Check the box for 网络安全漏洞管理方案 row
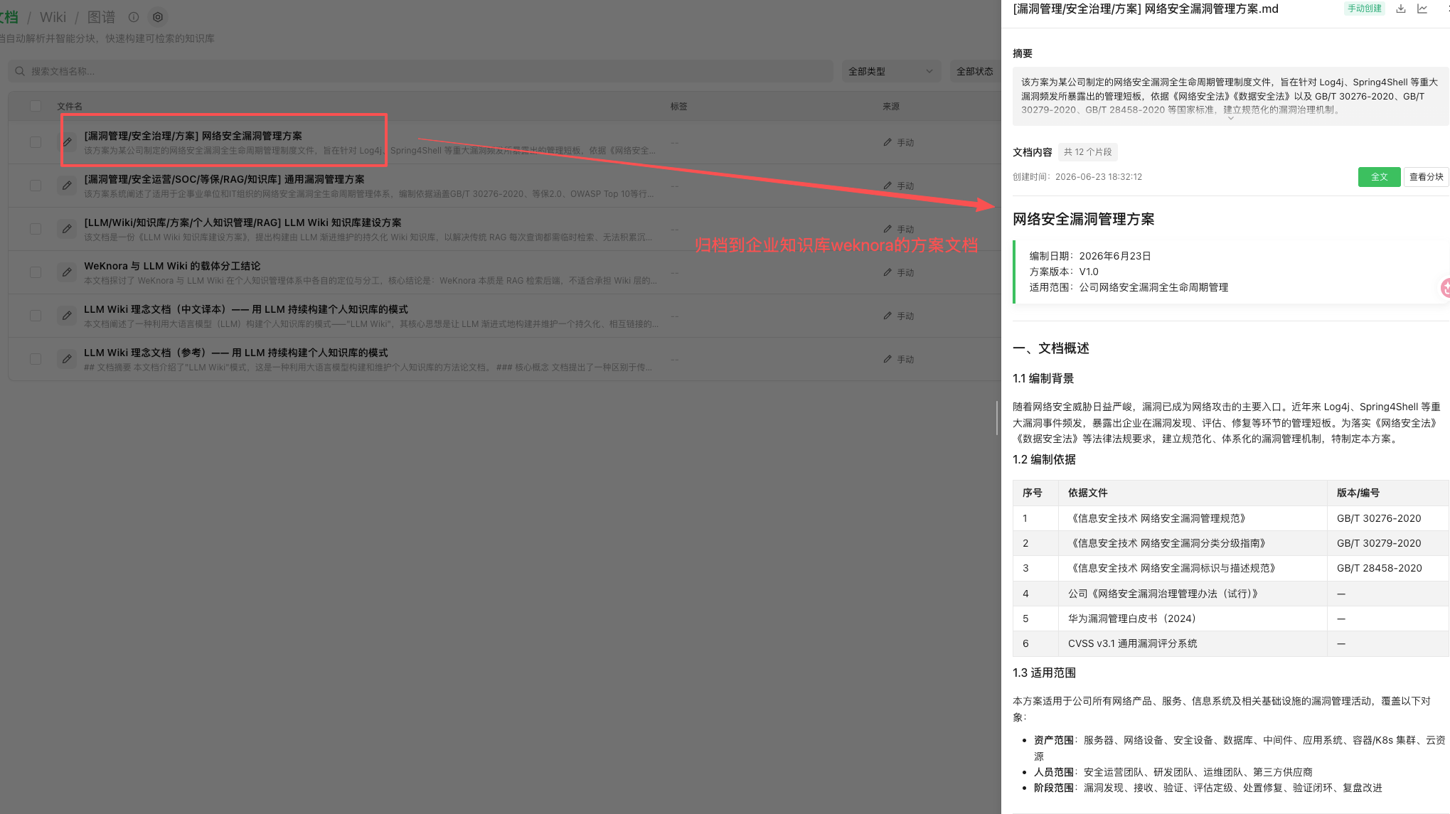Screen dimensions: 1450x814 point(36,142)
